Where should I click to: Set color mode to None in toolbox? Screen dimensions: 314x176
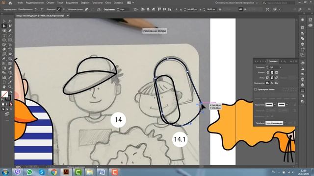(11, 104)
